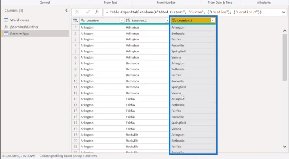The height and width of the screenshot is (159, 289).
Task: Open the Location.2 column filter dropdown
Action: point(213,21)
